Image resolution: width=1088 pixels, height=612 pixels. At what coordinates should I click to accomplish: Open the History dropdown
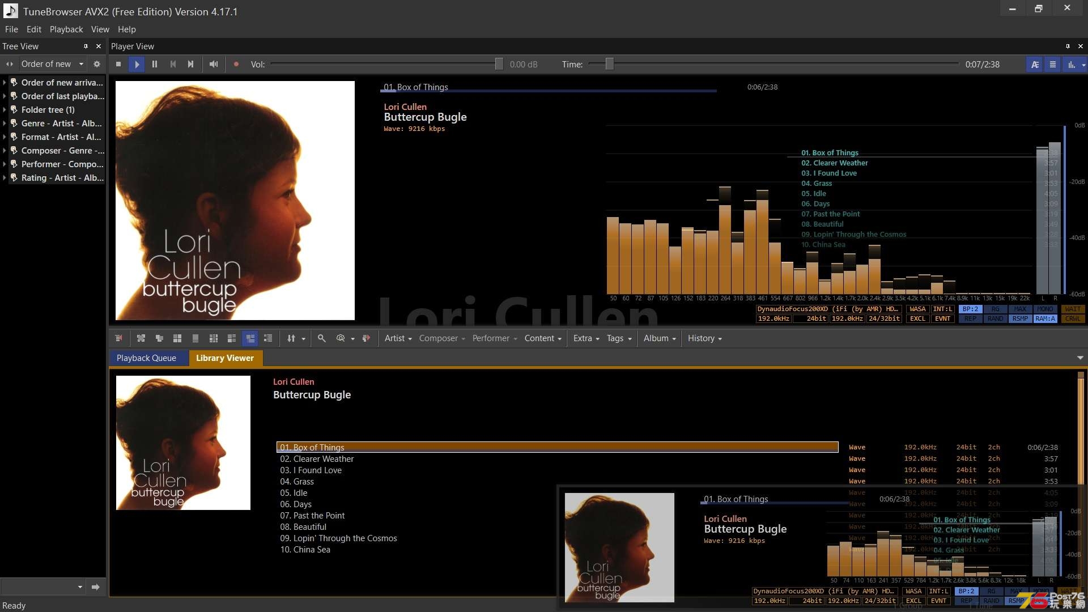click(704, 338)
